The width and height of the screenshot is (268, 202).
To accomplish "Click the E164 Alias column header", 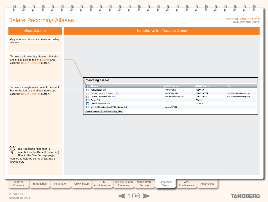I will tap(202, 86).
